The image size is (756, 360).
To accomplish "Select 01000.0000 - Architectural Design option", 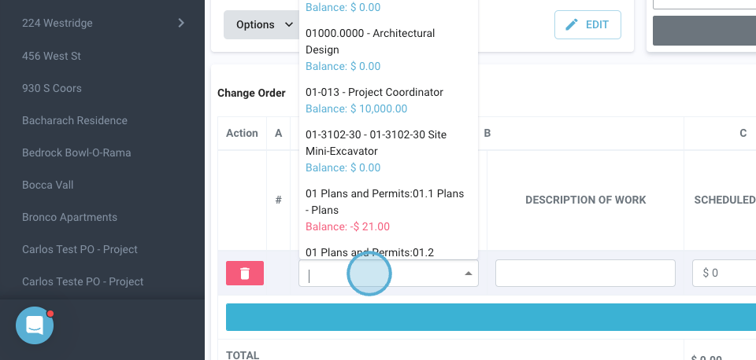I will pos(370,42).
